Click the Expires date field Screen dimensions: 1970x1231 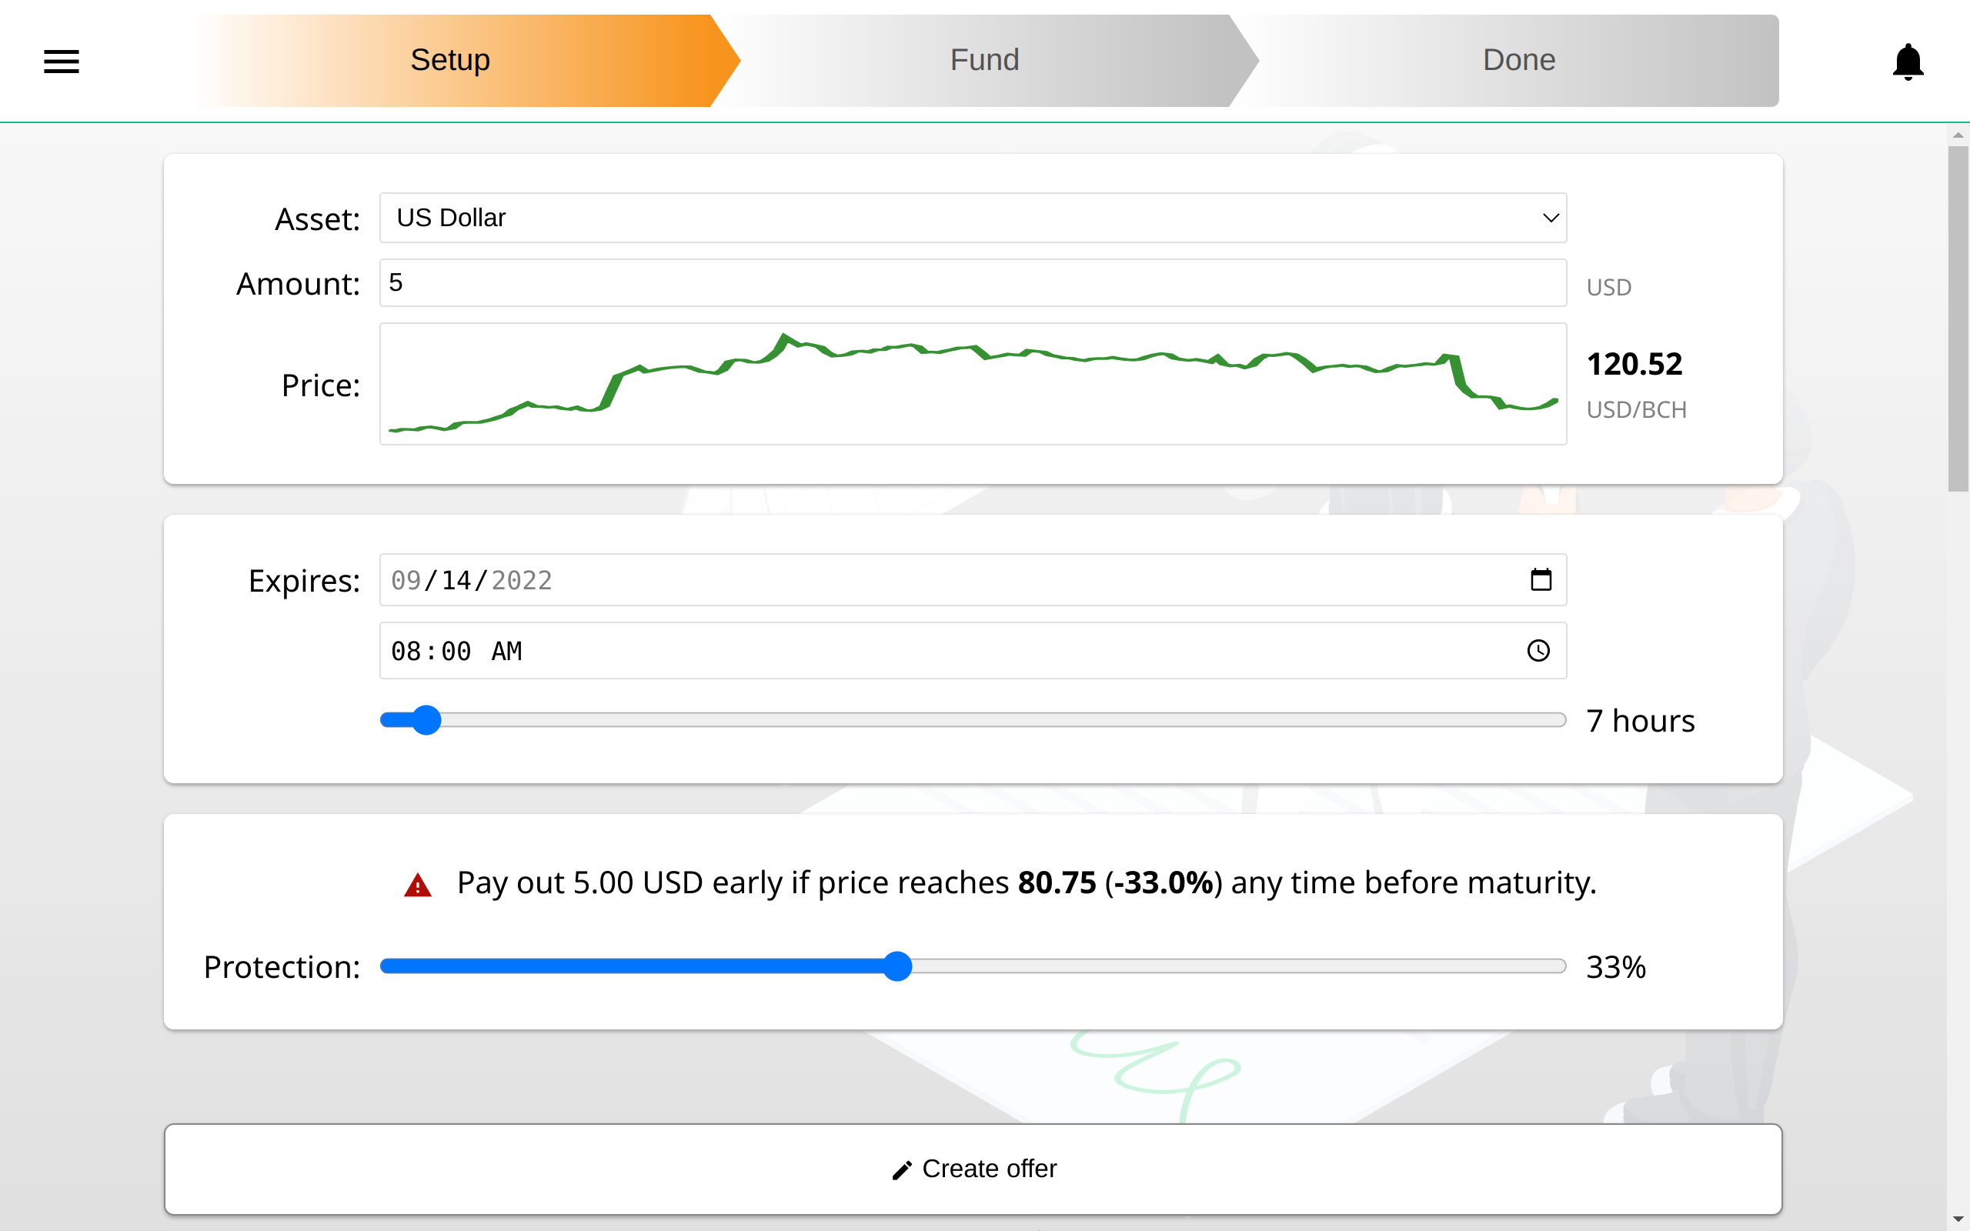click(973, 579)
